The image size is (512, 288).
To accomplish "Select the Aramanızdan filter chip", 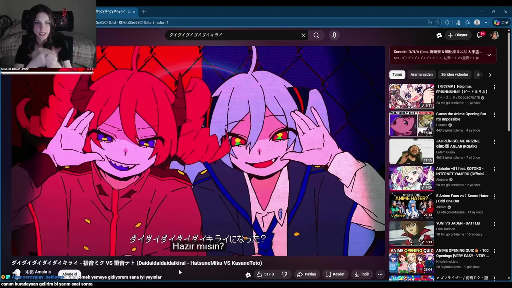I will click(422, 75).
